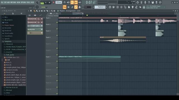179x100 pixels.
Task: Show the Channel rack icon
Action: [x=117, y=7]
